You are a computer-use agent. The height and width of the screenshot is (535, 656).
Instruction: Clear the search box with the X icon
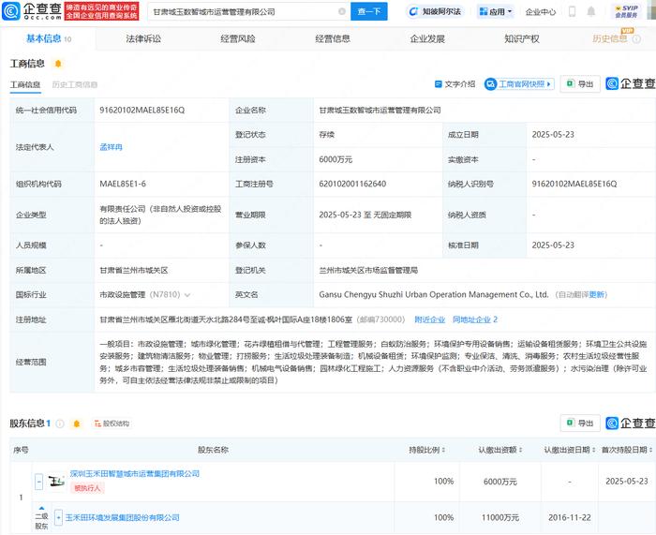coord(342,12)
